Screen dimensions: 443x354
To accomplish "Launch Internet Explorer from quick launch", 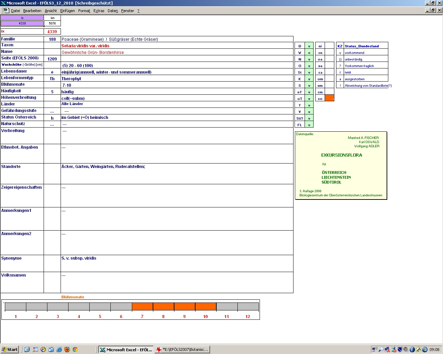I will click(x=59, y=350).
